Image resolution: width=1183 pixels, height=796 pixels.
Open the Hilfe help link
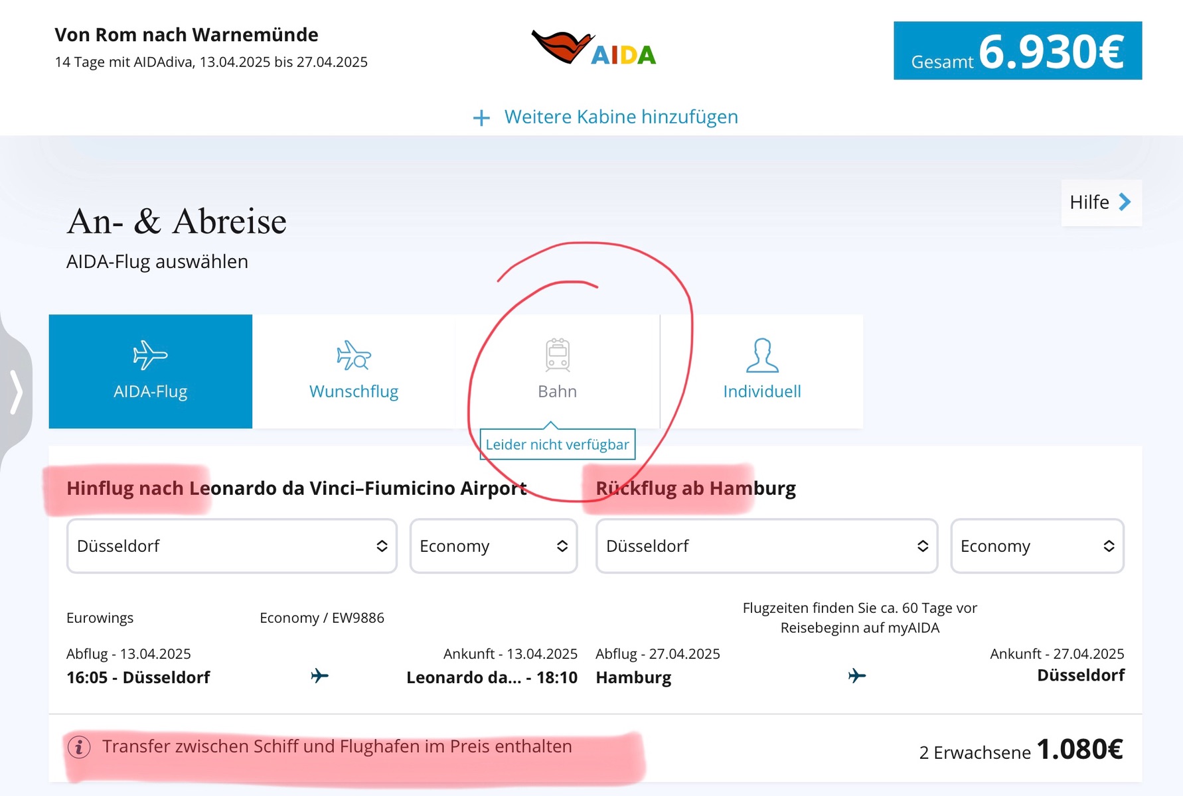point(1101,202)
